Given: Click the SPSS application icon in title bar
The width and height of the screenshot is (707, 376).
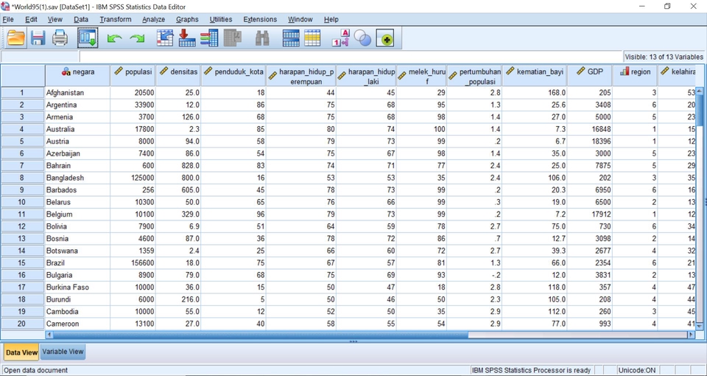Looking at the screenshot, I should point(5,7).
